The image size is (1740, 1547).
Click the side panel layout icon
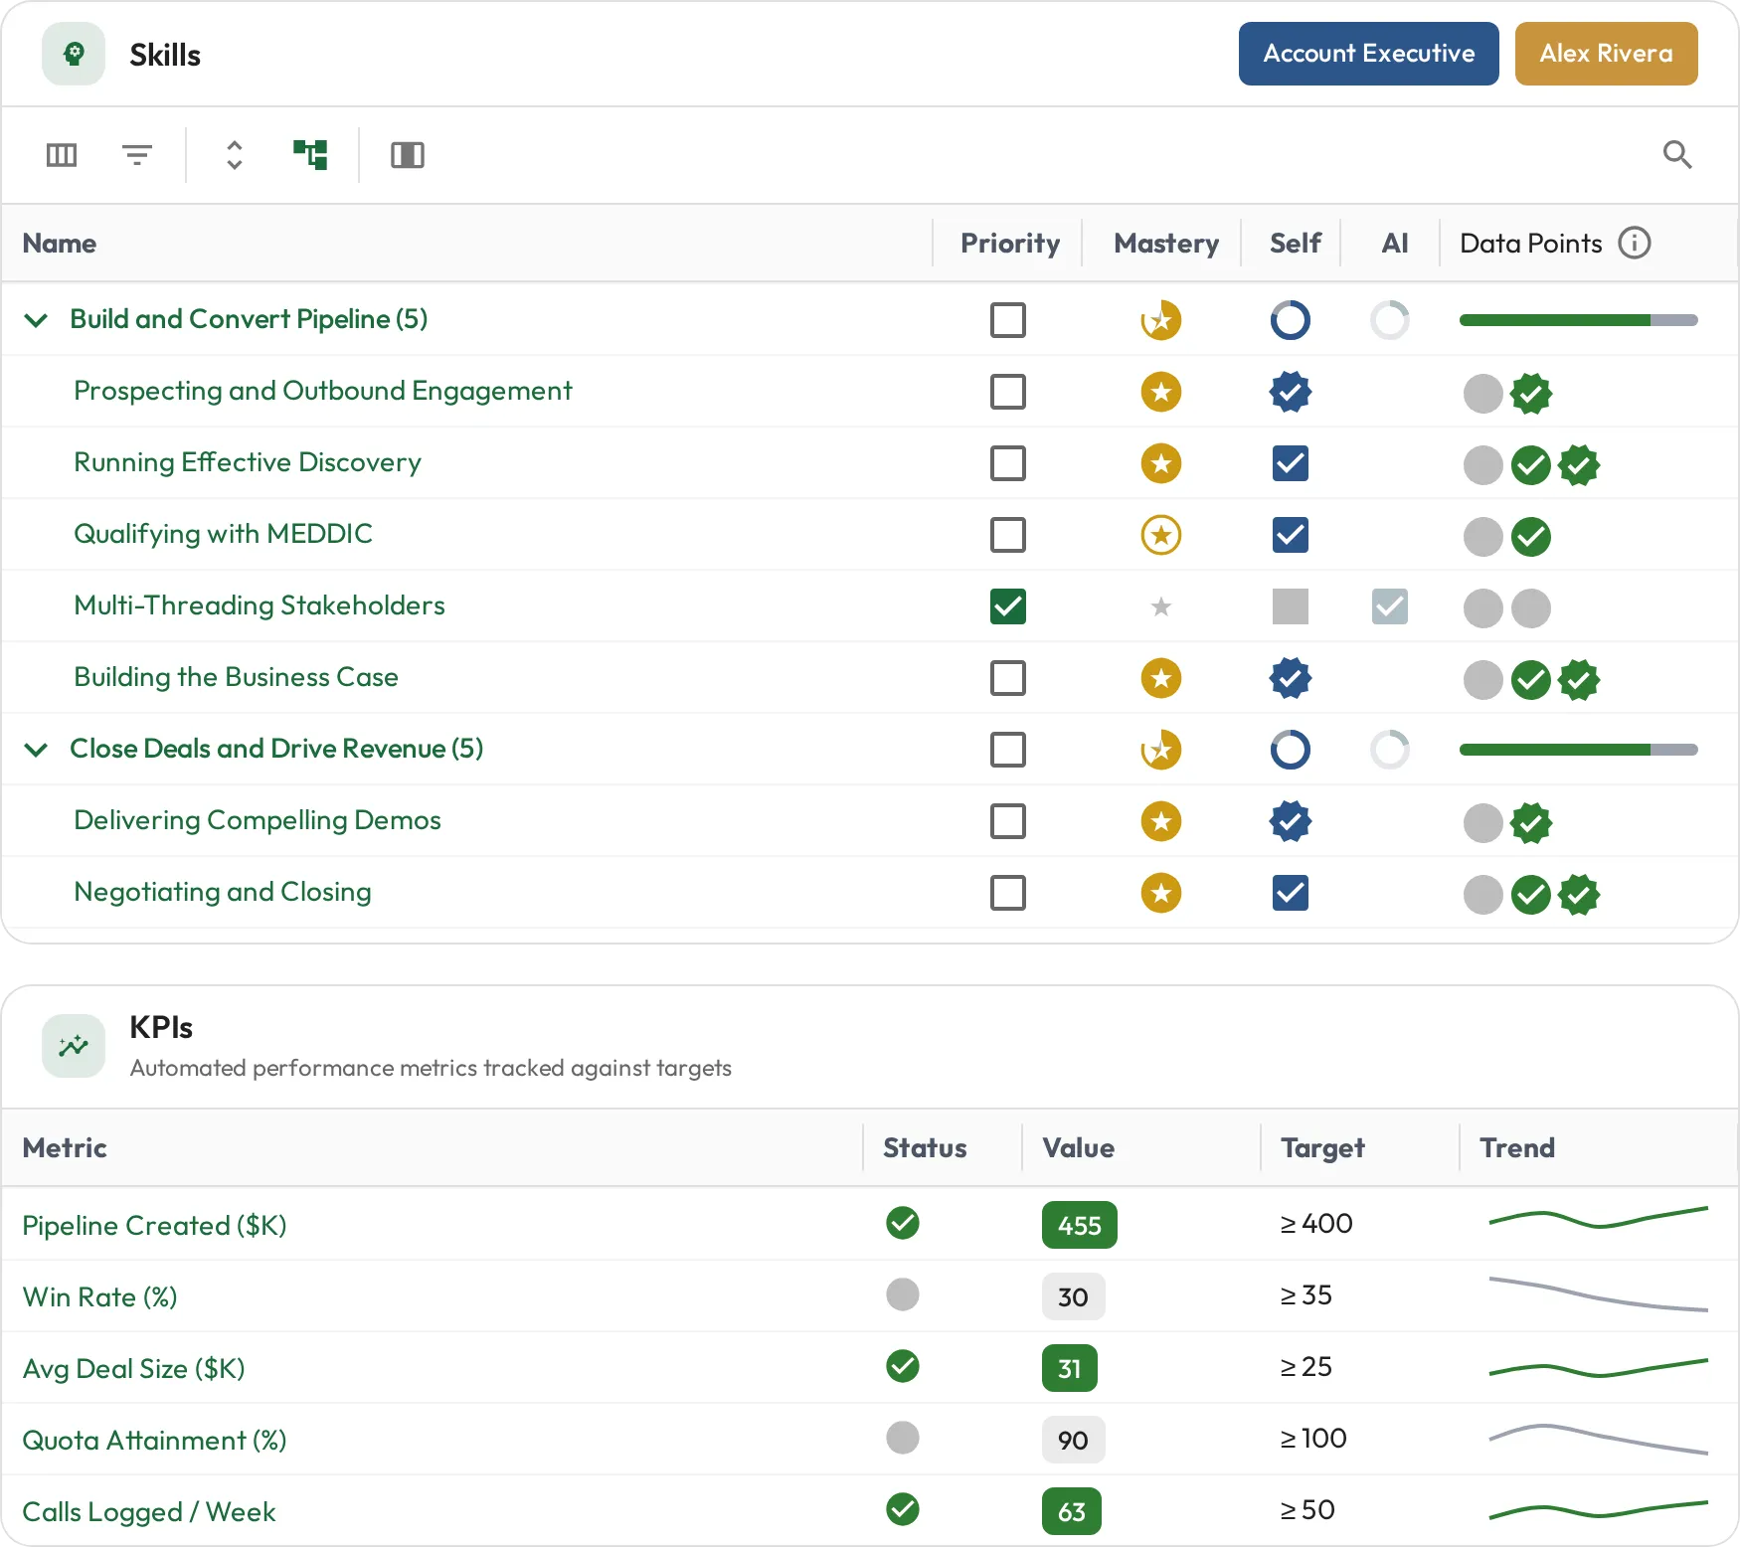click(408, 155)
